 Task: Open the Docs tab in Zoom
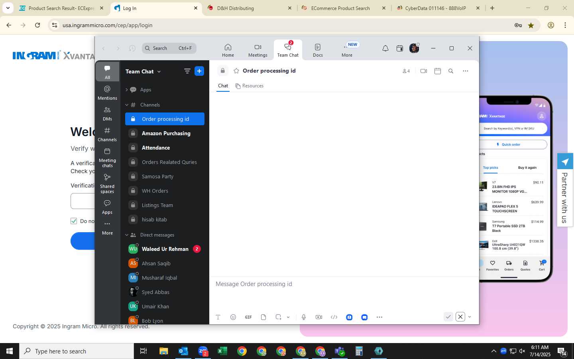[x=318, y=50]
